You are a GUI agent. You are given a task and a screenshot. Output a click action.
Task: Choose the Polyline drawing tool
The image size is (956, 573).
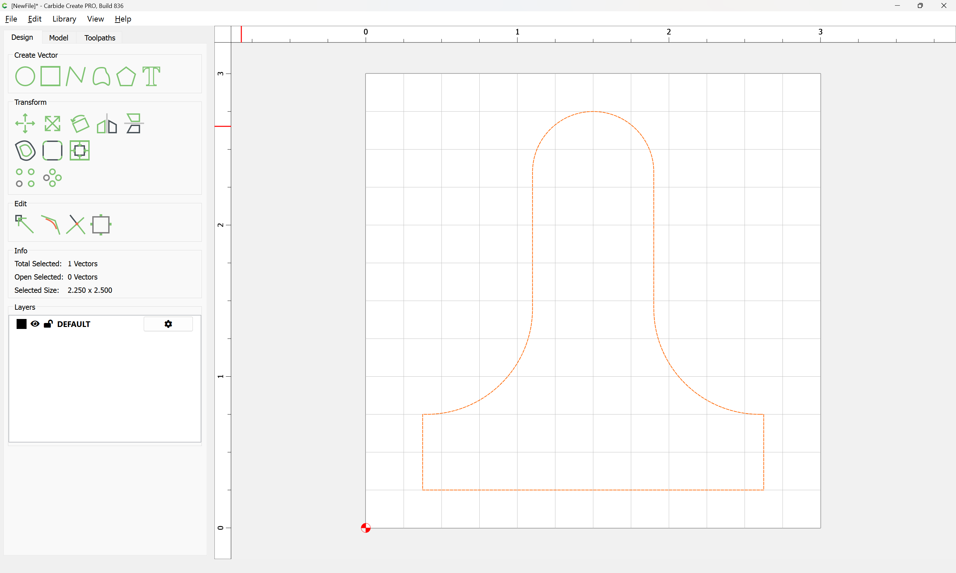(x=75, y=76)
